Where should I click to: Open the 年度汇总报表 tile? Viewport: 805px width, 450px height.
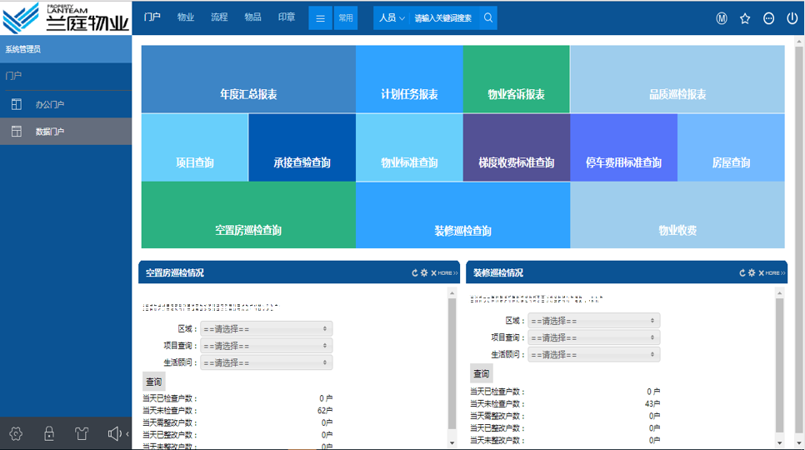click(x=248, y=79)
